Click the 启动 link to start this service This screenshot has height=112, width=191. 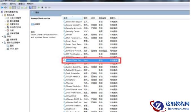[x=32, y=24]
